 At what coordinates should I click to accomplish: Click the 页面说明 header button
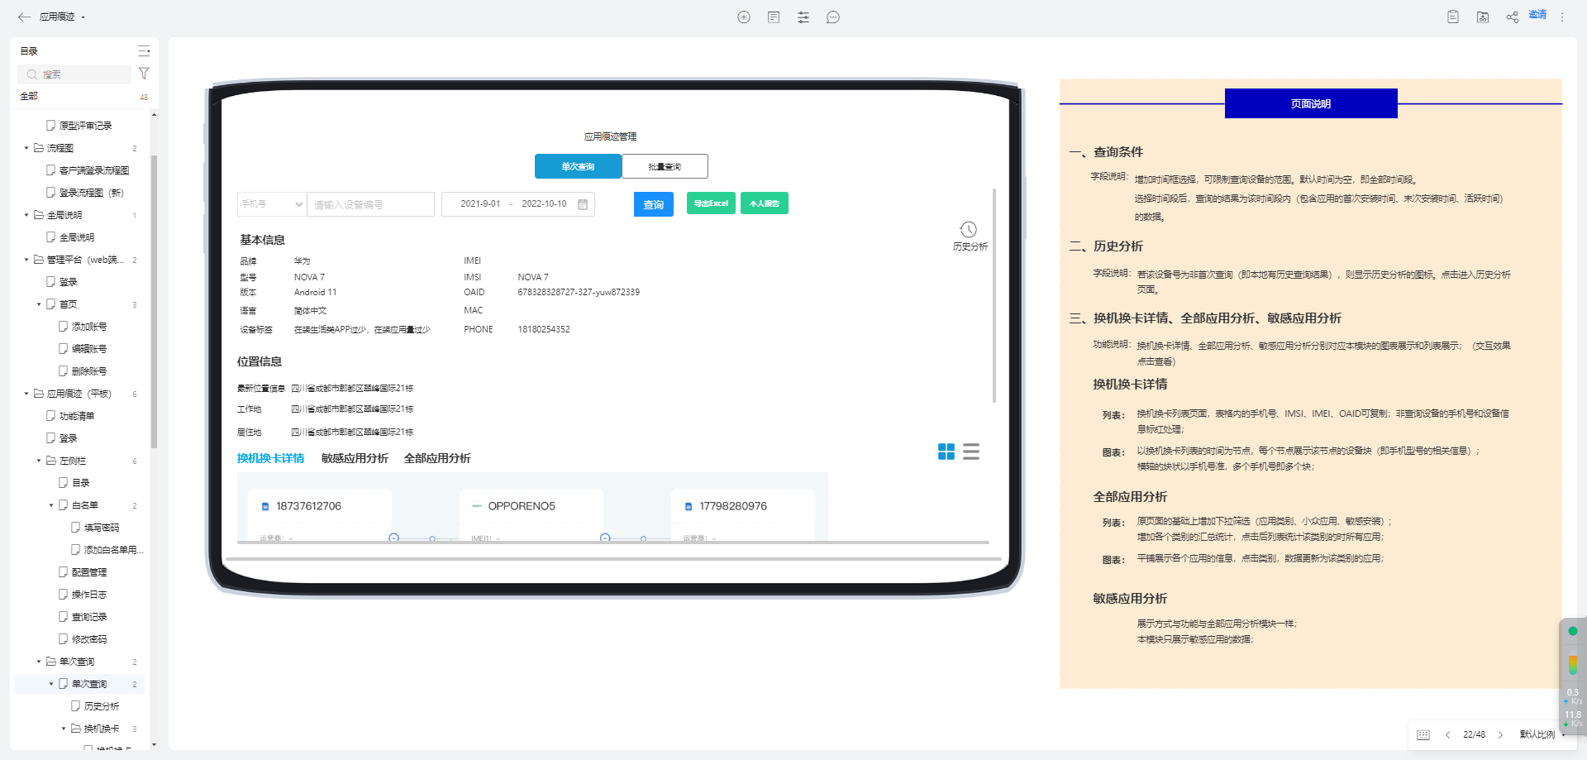[1311, 103]
